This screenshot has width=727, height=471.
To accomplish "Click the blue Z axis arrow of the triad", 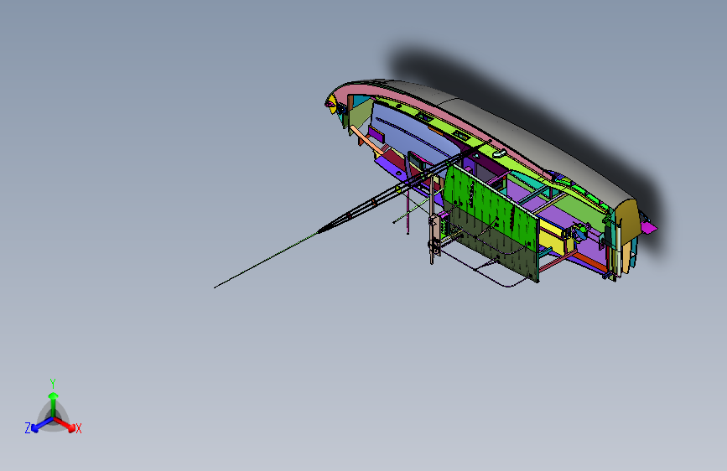I will 42,425.
